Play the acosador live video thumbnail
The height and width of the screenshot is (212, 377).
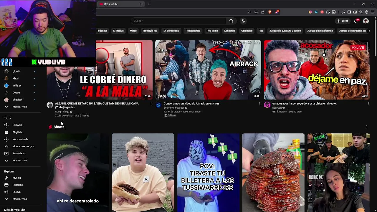(x=317, y=70)
